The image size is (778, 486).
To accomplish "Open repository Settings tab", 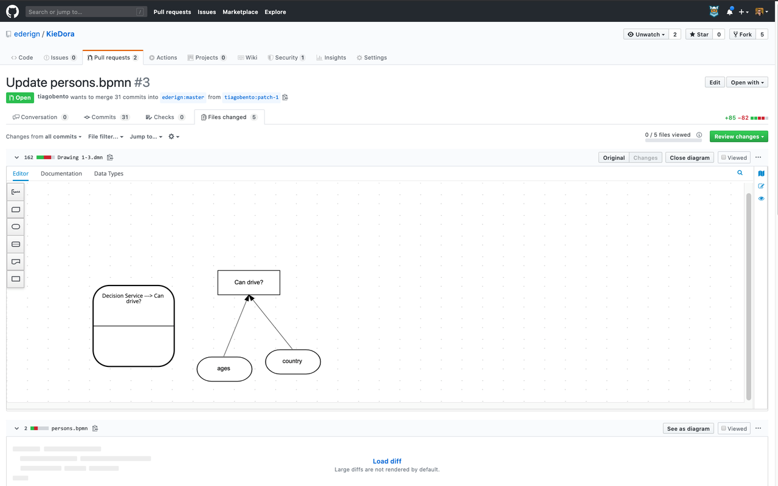I will pyautogui.click(x=371, y=58).
